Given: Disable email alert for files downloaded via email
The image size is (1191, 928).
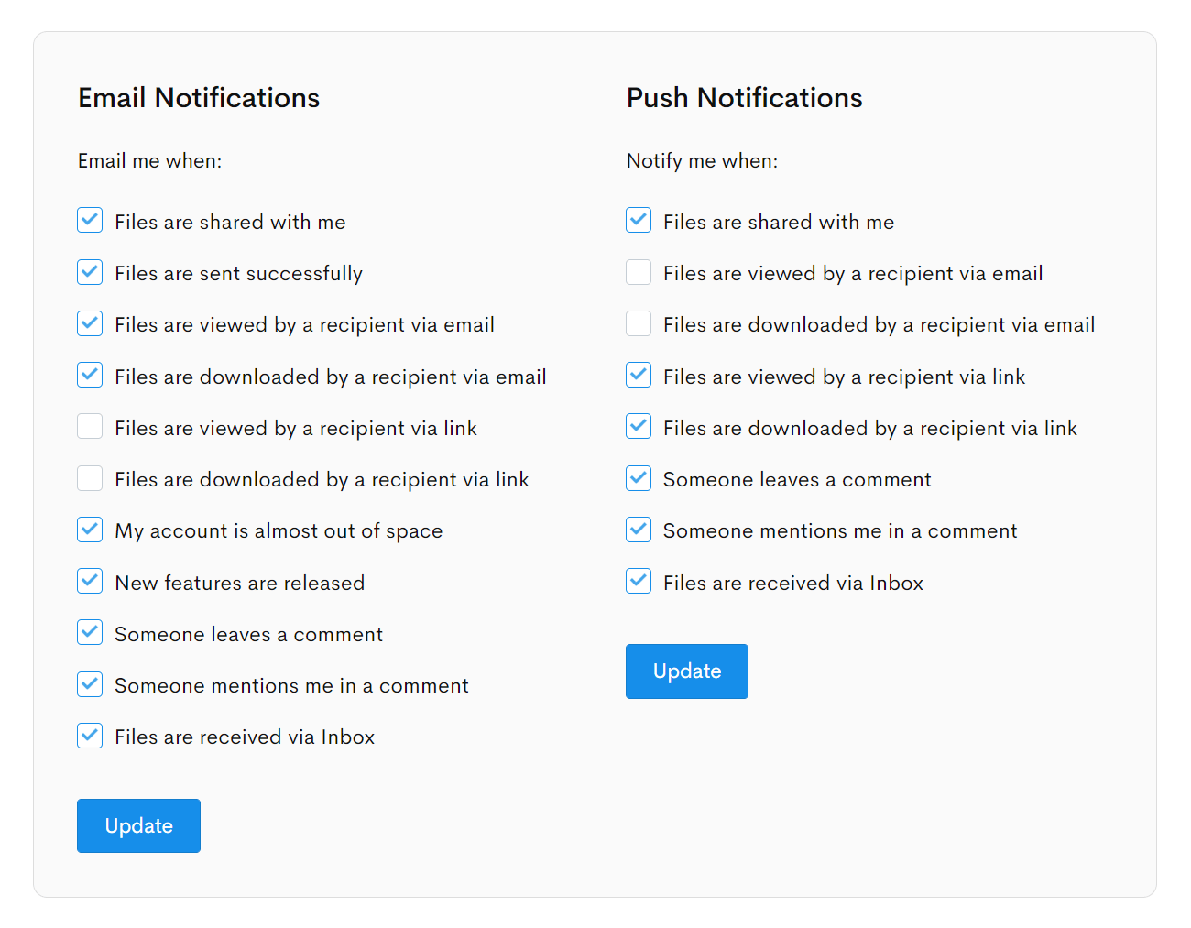Looking at the screenshot, I should click(89, 375).
